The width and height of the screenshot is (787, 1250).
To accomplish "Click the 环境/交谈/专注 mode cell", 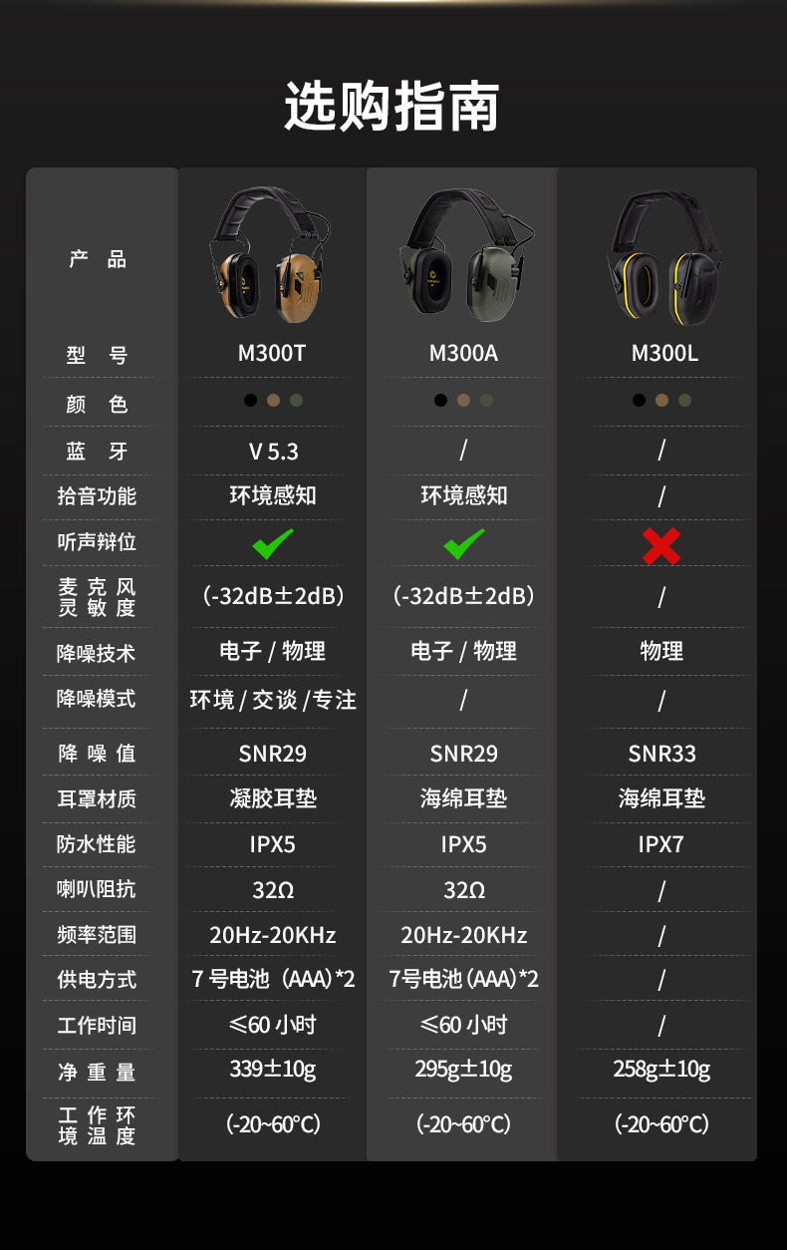I will [273, 700].
